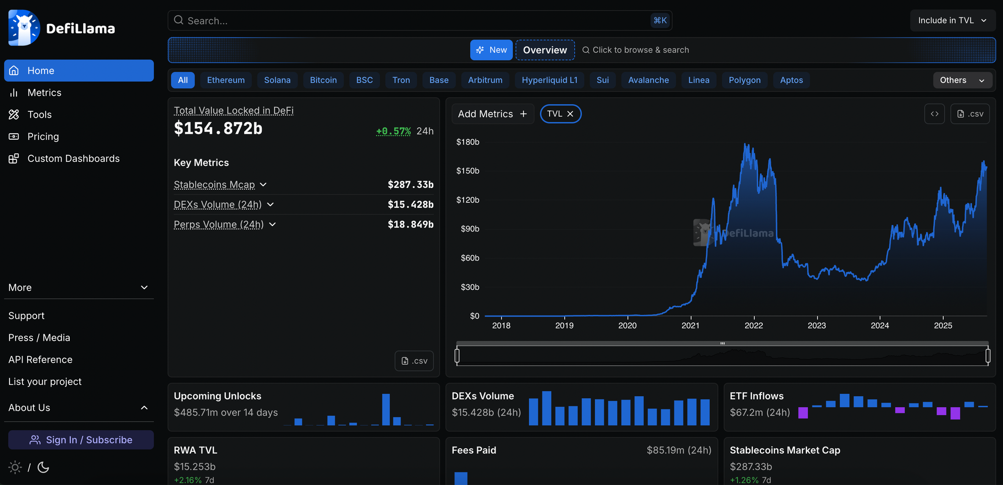Open the Press / Media link
Viewport: 1003px width, 485px height.
tap(39, 338)
